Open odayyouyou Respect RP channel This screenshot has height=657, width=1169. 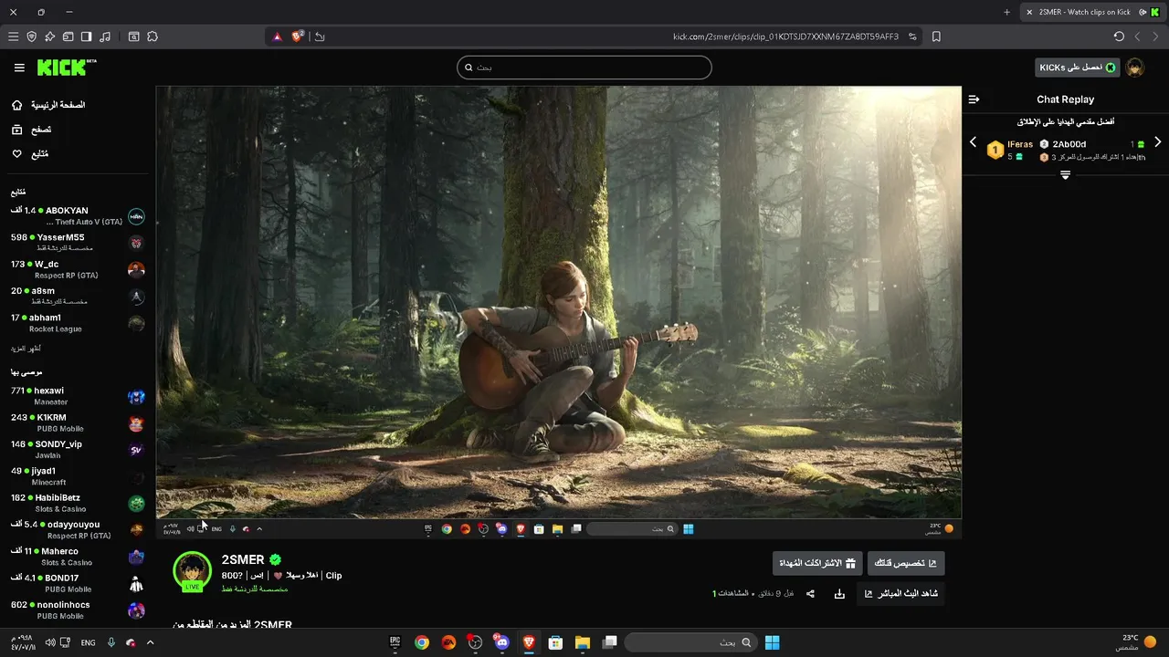[x=78, y=529]
